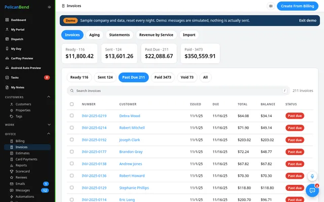Image resolution: width=324 pixels, height=202 pixels.
Task: Click the Emails envelope icon
Action: point(12,184)
